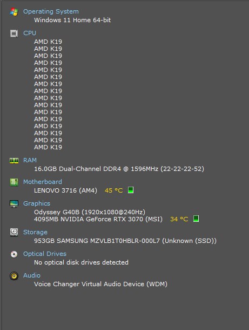Image resolution: width=249 pixels, height=330 pixels.
Task: Open the Operating System section link
Action: (51, 11)
